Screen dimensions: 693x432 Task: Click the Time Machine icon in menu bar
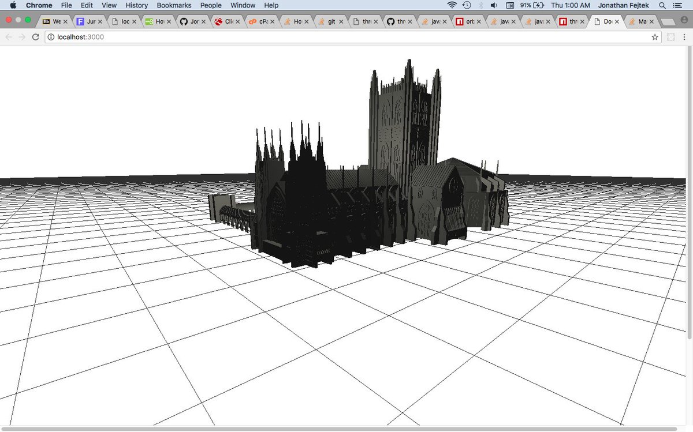467,5
